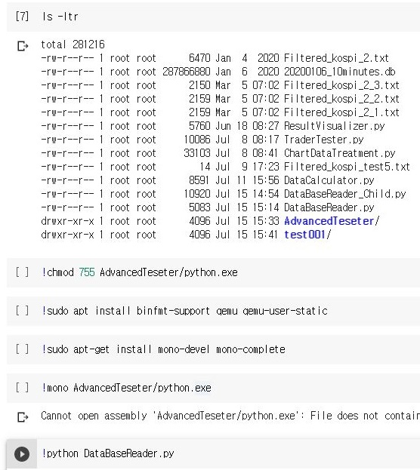
Task: Click 'Filtered_kospi_2.txt' in the listing
Action: coord(336,58)
